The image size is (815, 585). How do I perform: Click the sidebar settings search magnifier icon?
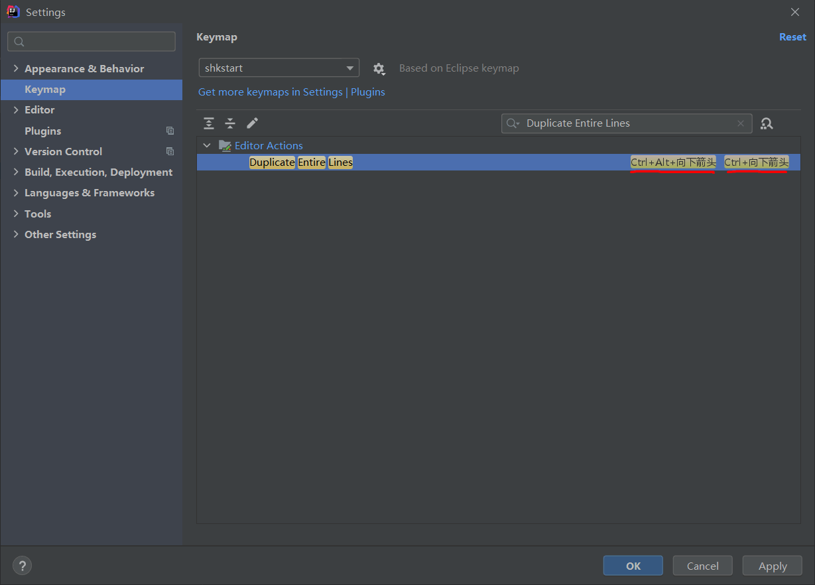19,42
